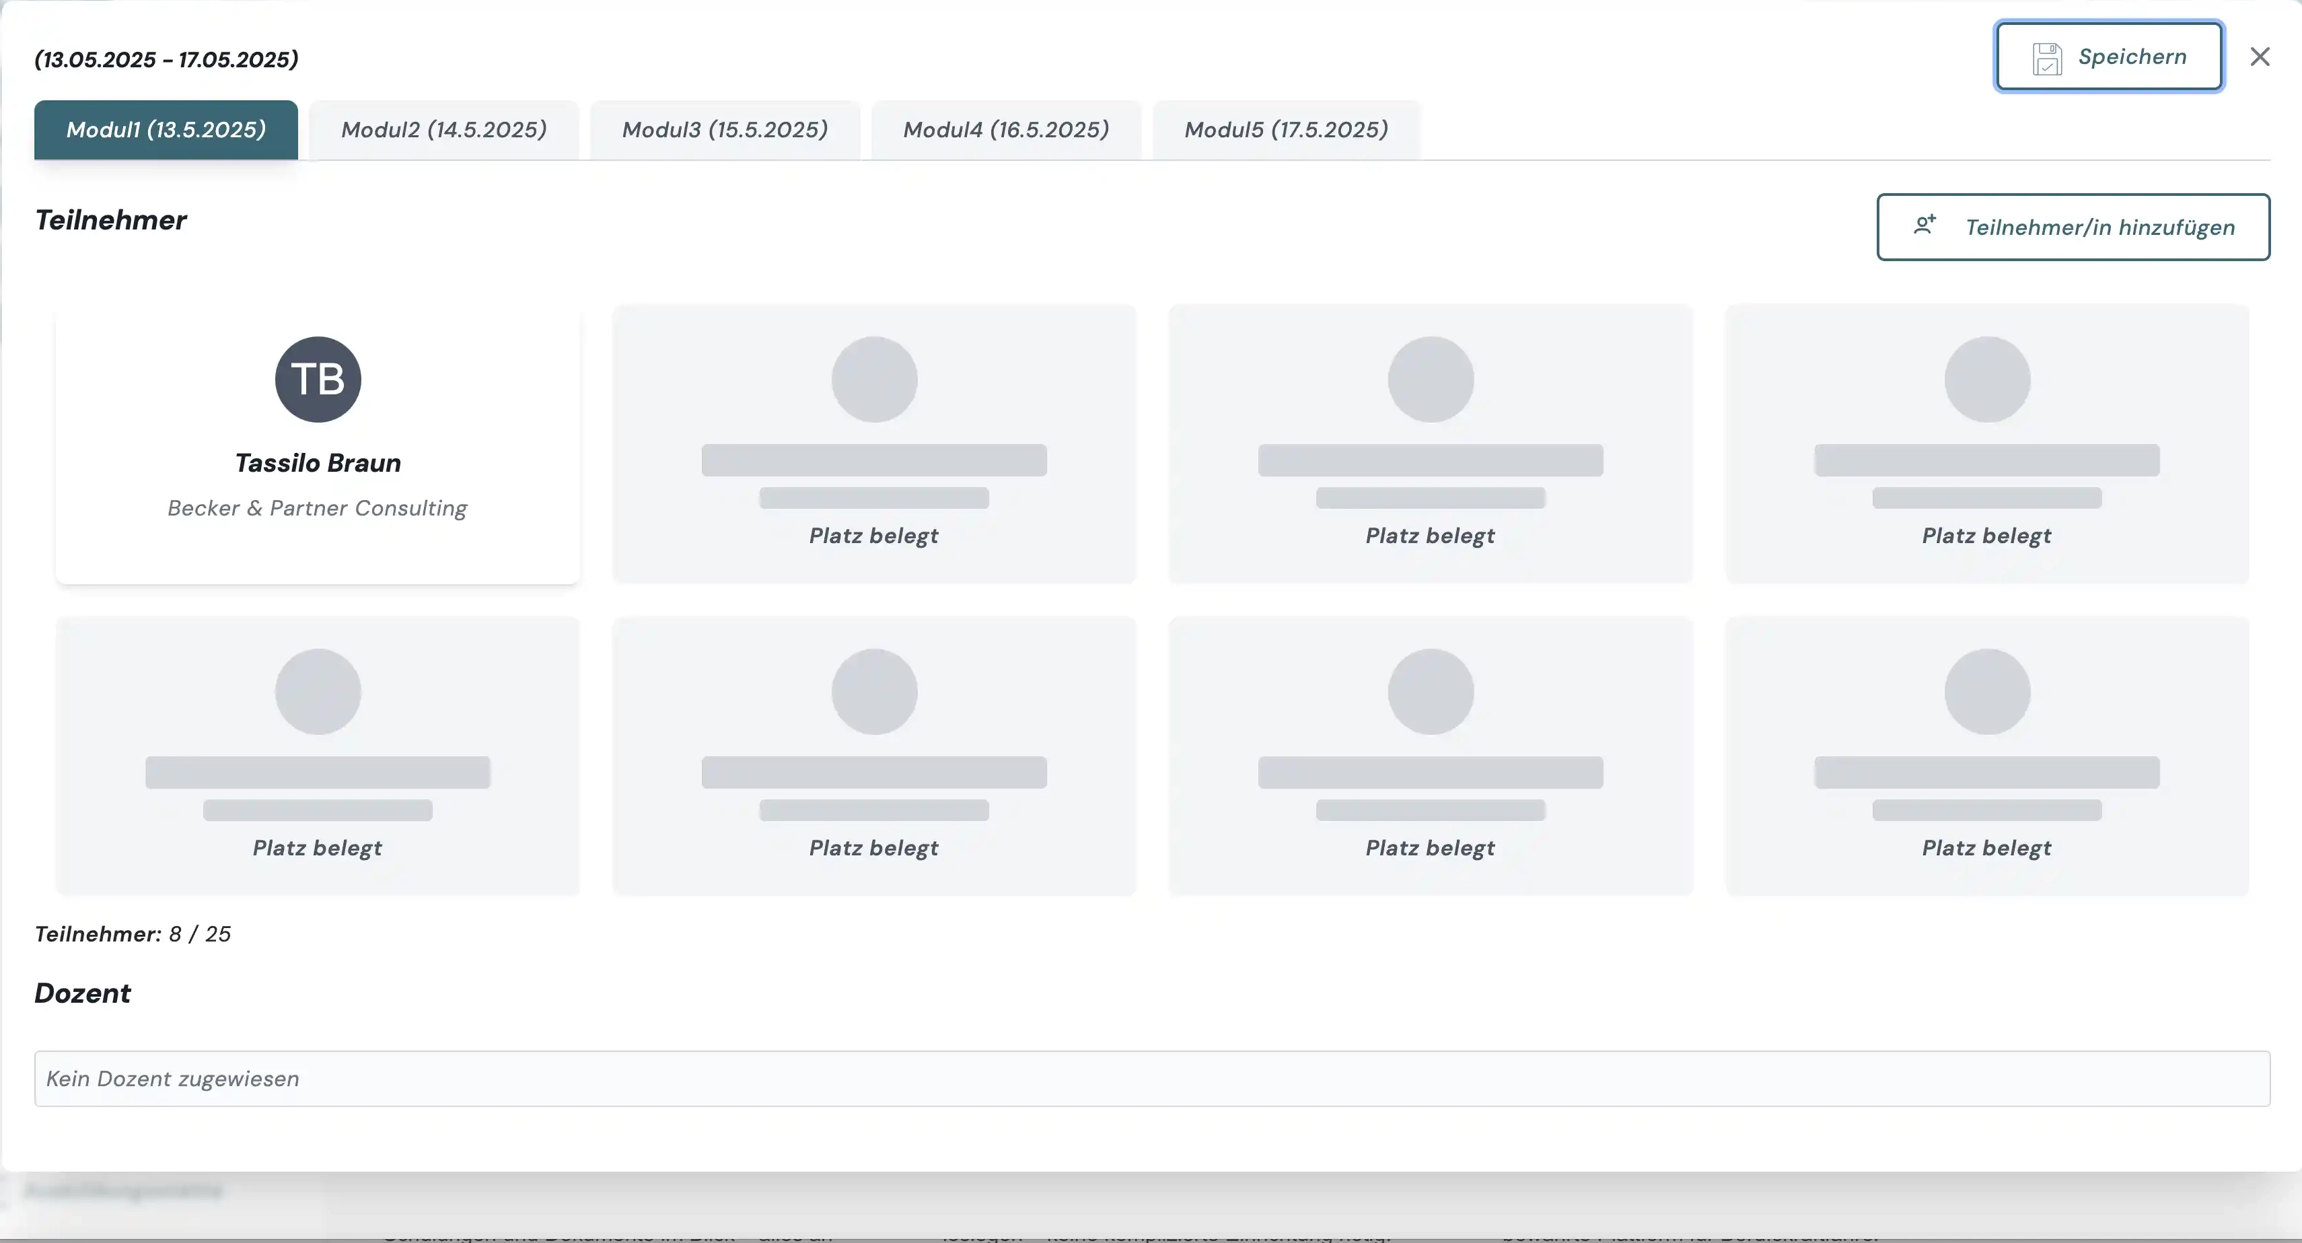Click the save disk icon in Speichern
This screenshot has height=1243, width=2302.
coord(2046,58)
